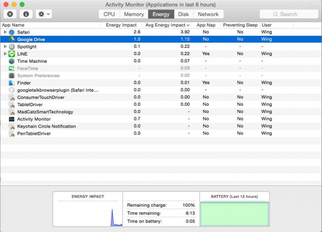This screenshot has height=232, width=322.
Task: Sort by Preventing Sleep column header
Action: tap(240, 25)
